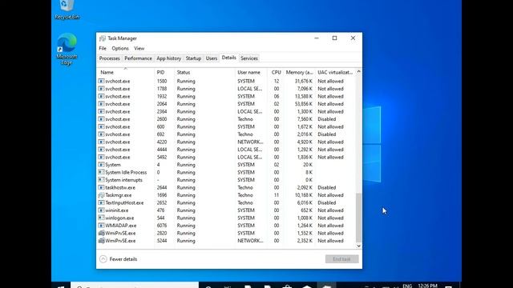Screen dimensions: 513x288
Task: Click the End task button
Action: click(x=341, y=259)
